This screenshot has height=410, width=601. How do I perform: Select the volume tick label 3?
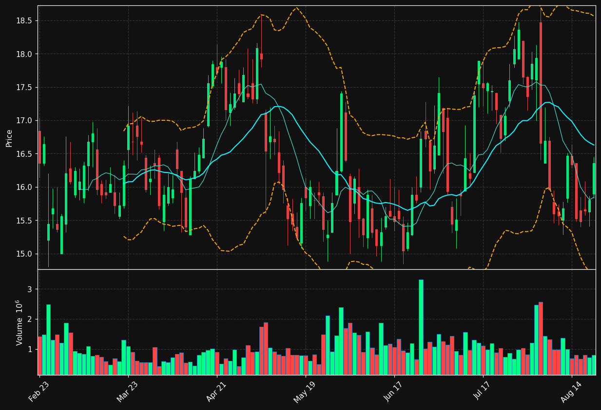pos(29,289)
